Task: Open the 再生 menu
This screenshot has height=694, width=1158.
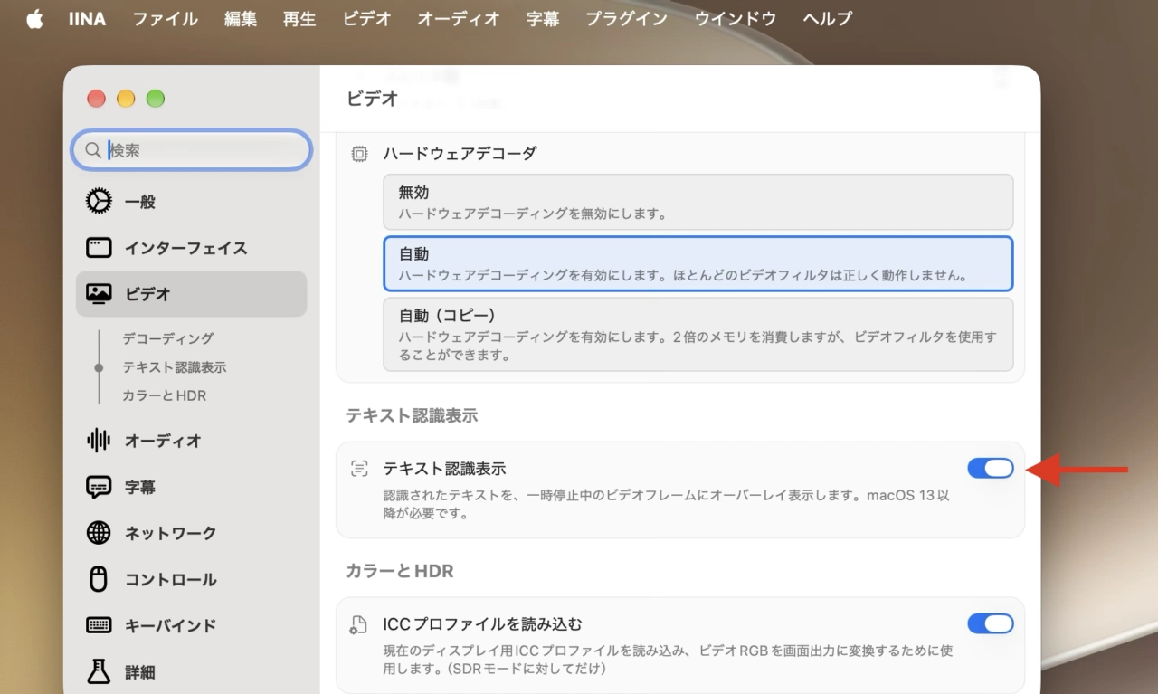Action: [x=299, y=19]
